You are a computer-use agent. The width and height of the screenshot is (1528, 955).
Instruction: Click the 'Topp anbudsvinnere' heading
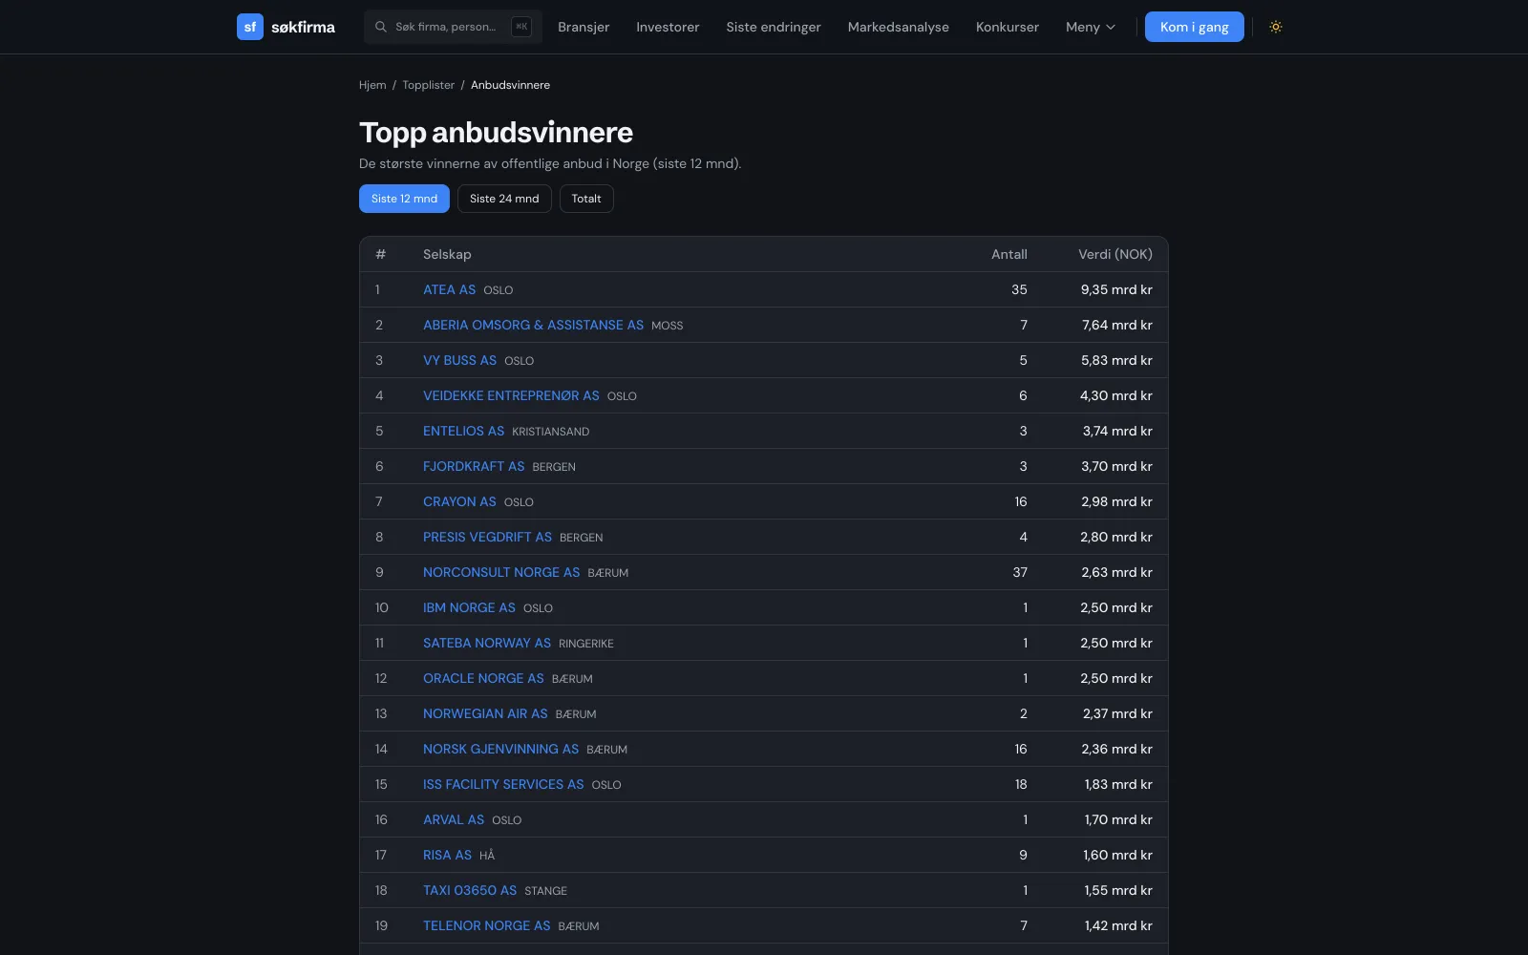pyautogui.click(x=496, y=132)
